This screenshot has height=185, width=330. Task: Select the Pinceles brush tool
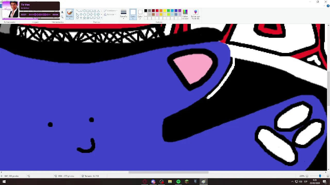click(70, 13)
